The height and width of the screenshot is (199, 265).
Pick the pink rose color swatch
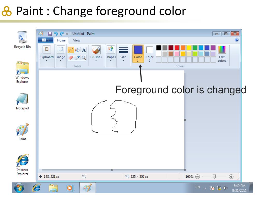(x=177, y=54)
